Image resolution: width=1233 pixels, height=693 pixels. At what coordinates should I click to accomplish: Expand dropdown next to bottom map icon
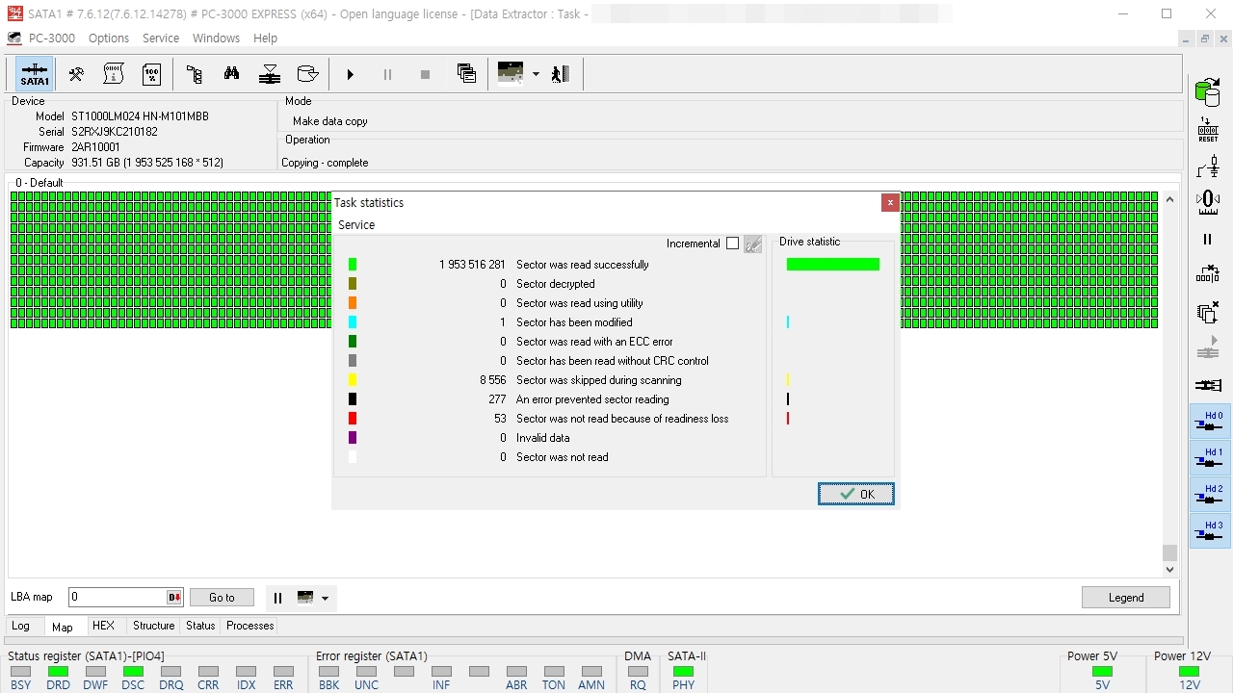[325, 598]
